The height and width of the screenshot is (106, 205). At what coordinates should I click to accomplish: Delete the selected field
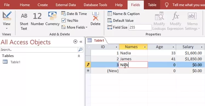point(96,19)
